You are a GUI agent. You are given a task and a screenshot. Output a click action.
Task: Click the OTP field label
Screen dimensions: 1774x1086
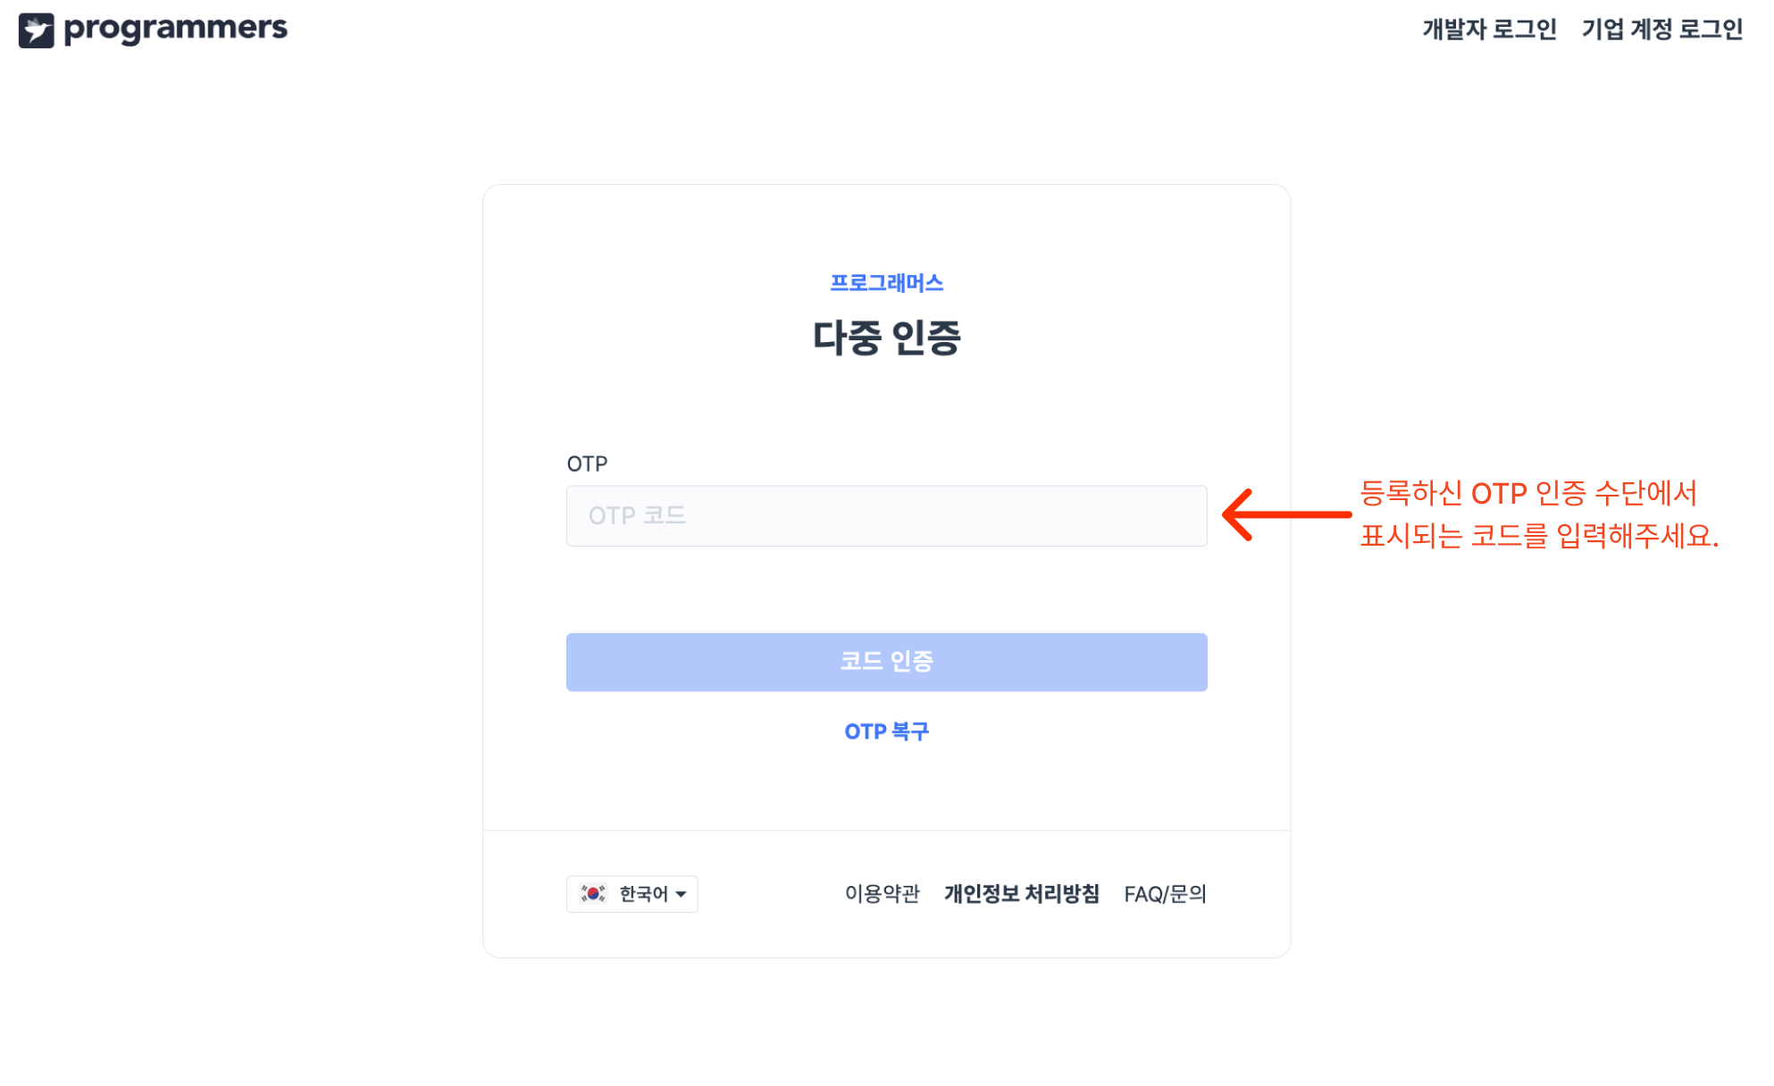tap(587, 464)
